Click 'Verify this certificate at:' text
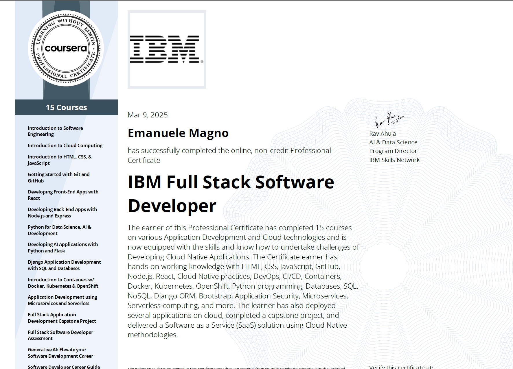Viewport: 513px width, 369px height. [401, 367]
